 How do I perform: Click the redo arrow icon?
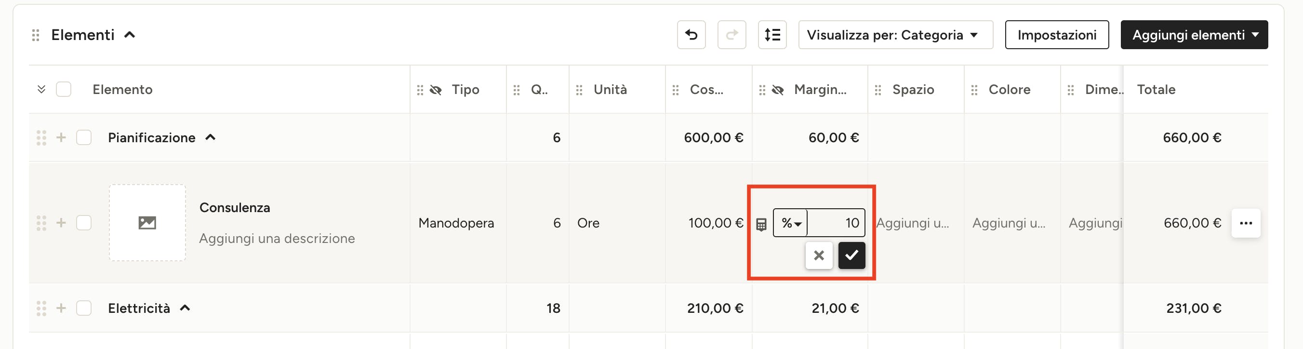pos(731,35)
